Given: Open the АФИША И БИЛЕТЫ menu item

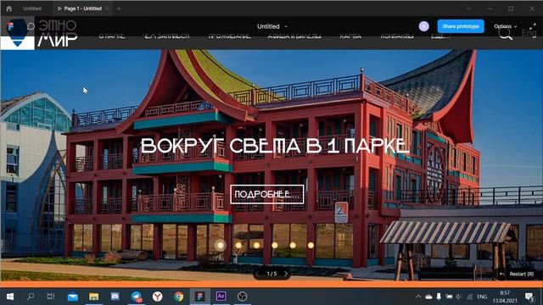Looking at the screenshot, I should click(x=294, y=36).
